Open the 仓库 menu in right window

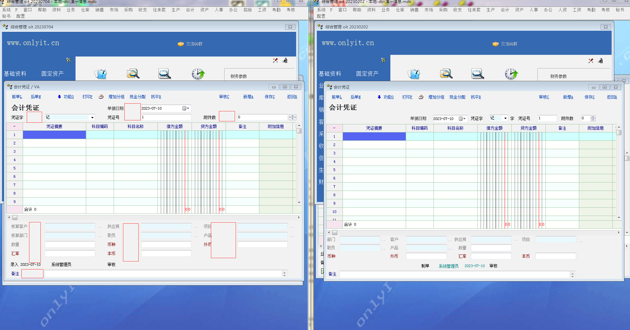click(400, 10)
